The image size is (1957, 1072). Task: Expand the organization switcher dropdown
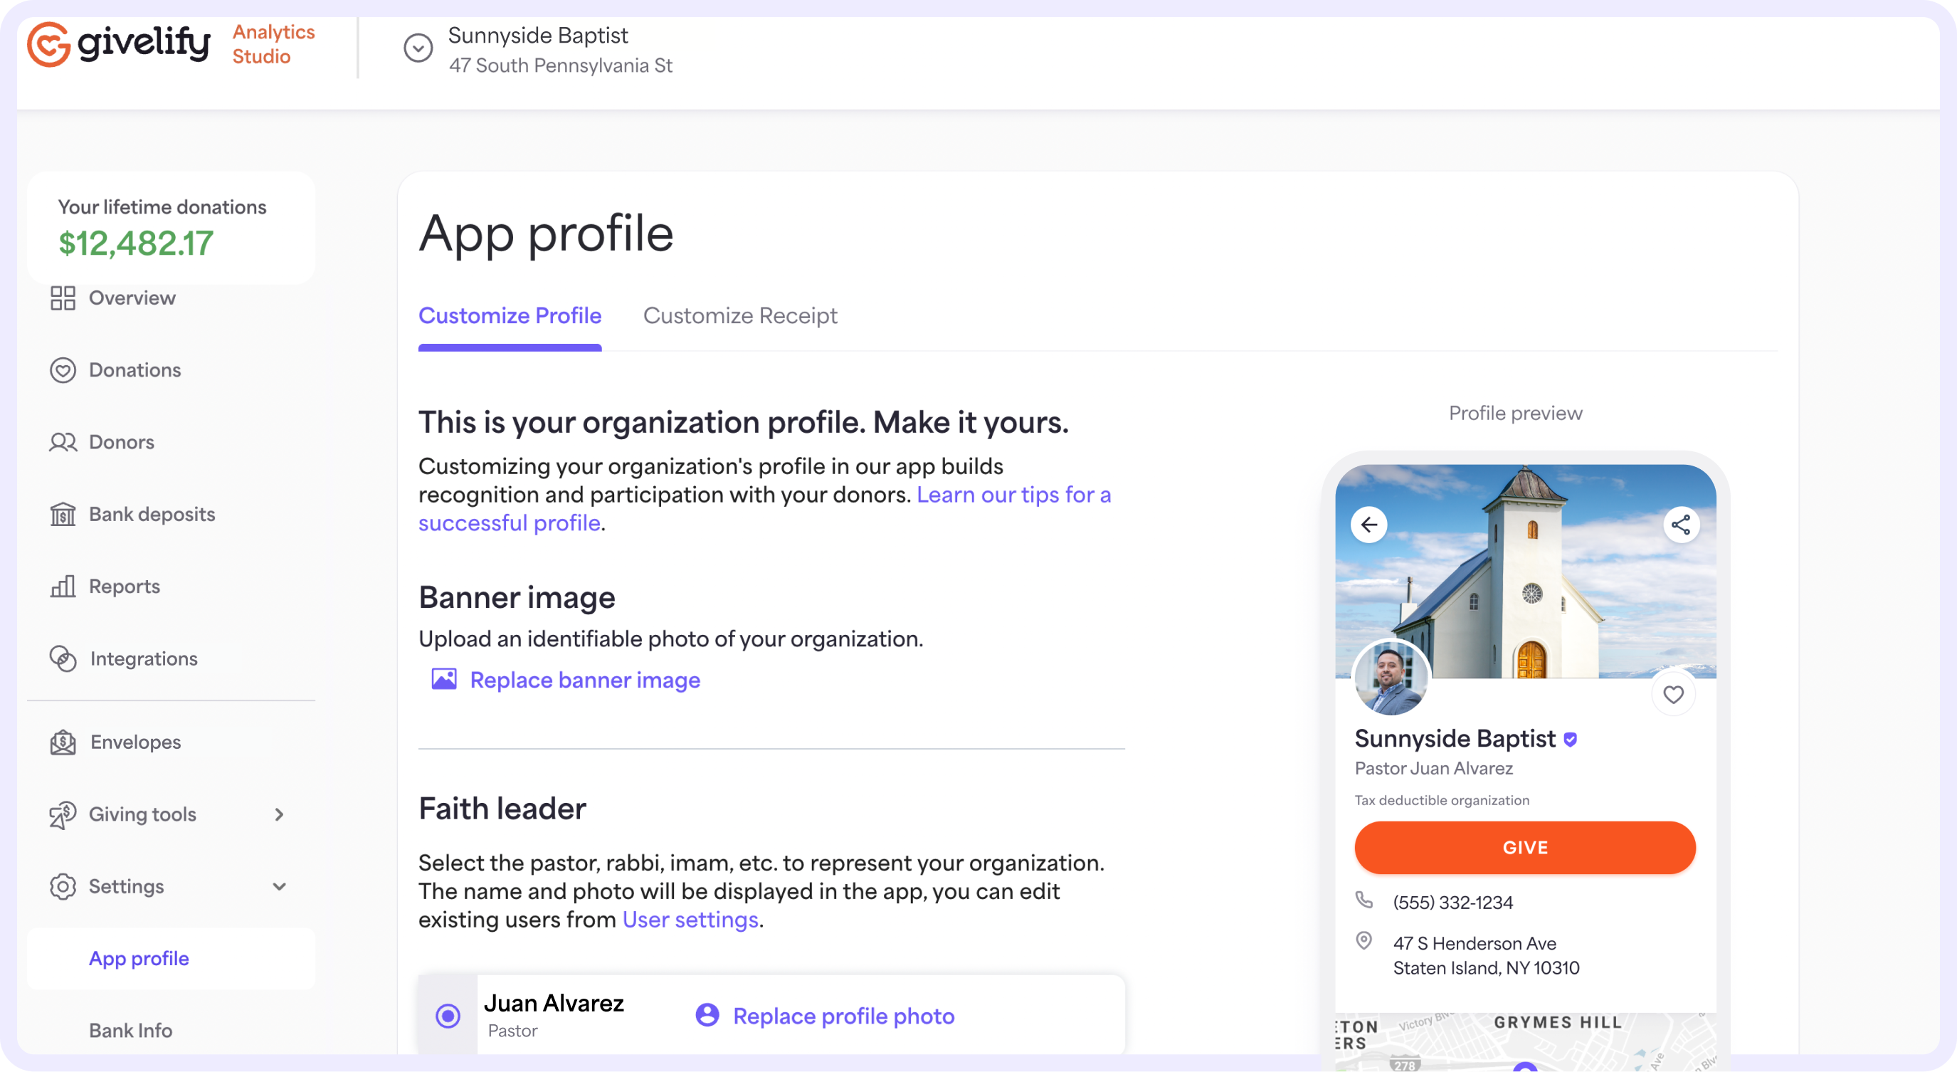[x=417, y=49]
